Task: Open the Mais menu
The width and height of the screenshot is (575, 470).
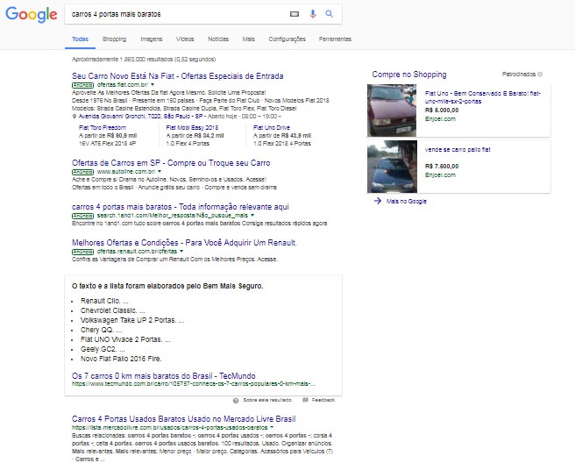Action: 249,39
